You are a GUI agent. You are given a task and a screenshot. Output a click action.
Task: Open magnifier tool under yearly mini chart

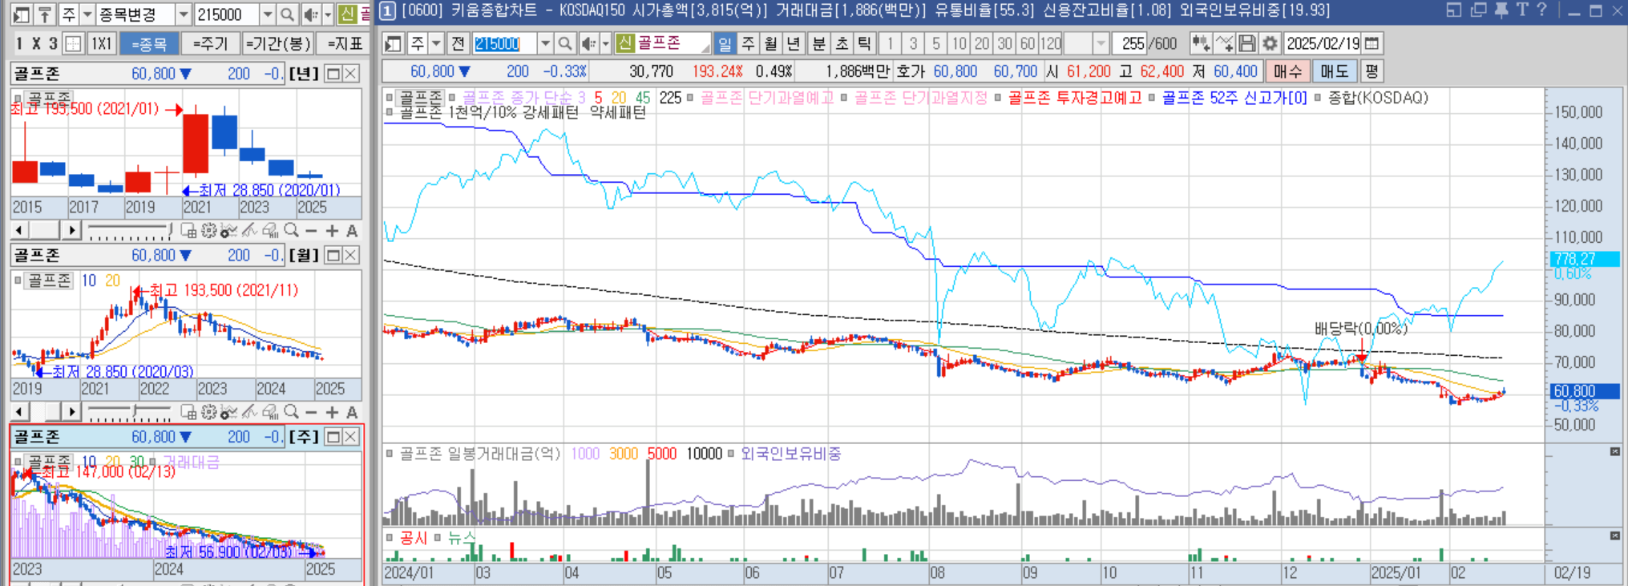pyautogui.click(x=291, y=231)
